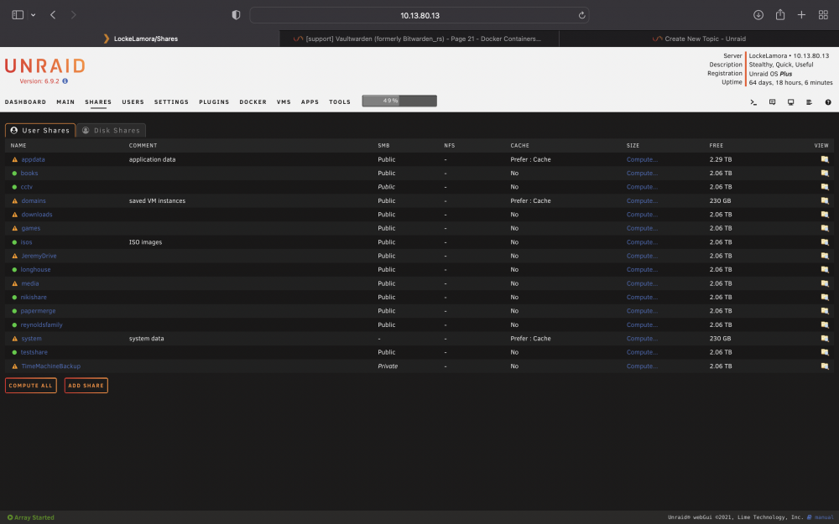This screenshot has height=524, width=839.
Task: Click the Free column header
Action: [716, 145]
